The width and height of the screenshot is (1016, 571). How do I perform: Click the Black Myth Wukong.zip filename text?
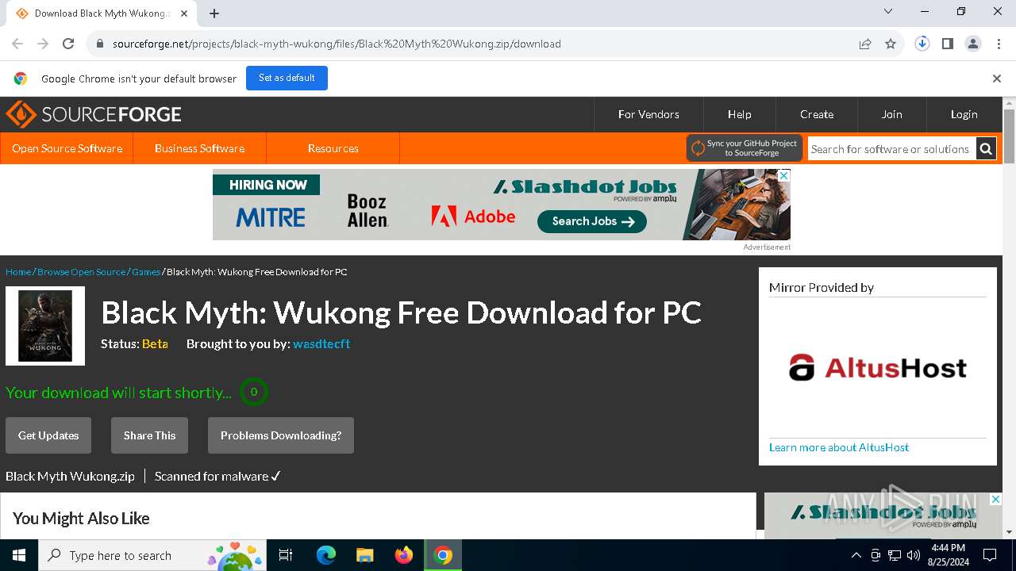pos(70,476)
